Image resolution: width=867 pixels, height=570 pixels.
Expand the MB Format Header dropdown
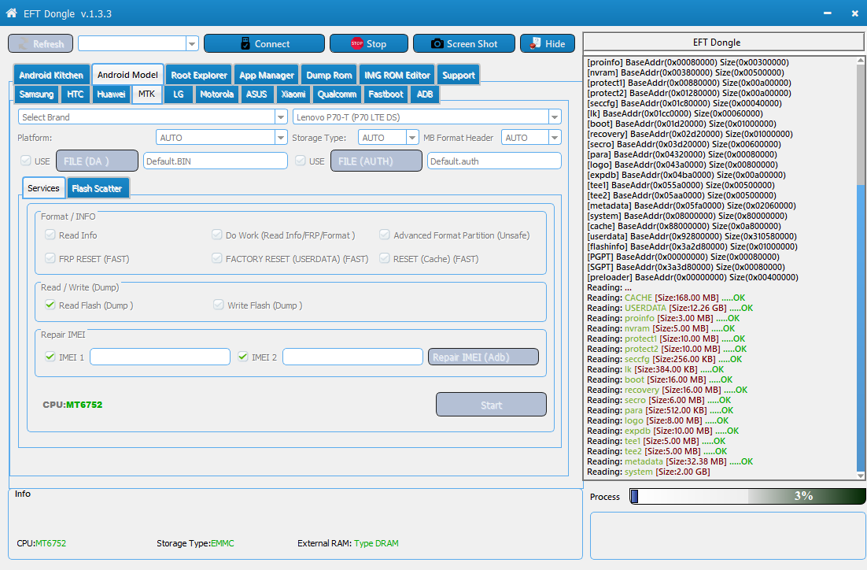click(x=555, y=137)
